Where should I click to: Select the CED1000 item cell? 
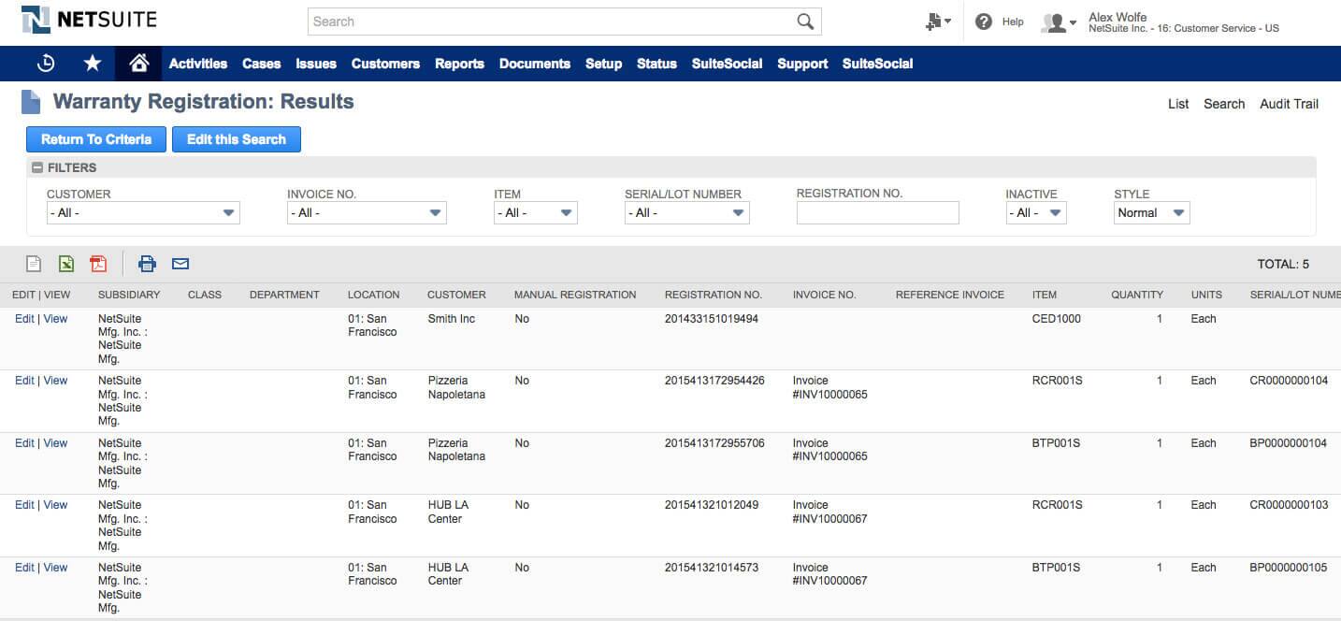(x=1057, y=319)
